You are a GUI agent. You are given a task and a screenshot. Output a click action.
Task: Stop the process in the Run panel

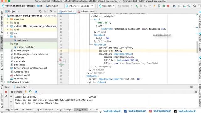6,92
